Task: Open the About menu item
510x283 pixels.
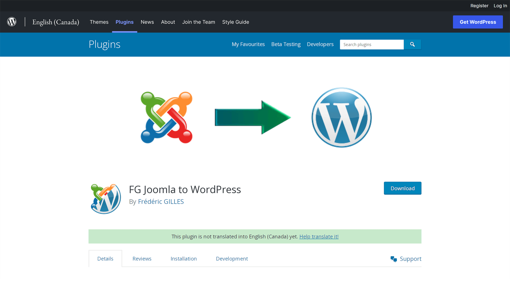Action: 168,22
